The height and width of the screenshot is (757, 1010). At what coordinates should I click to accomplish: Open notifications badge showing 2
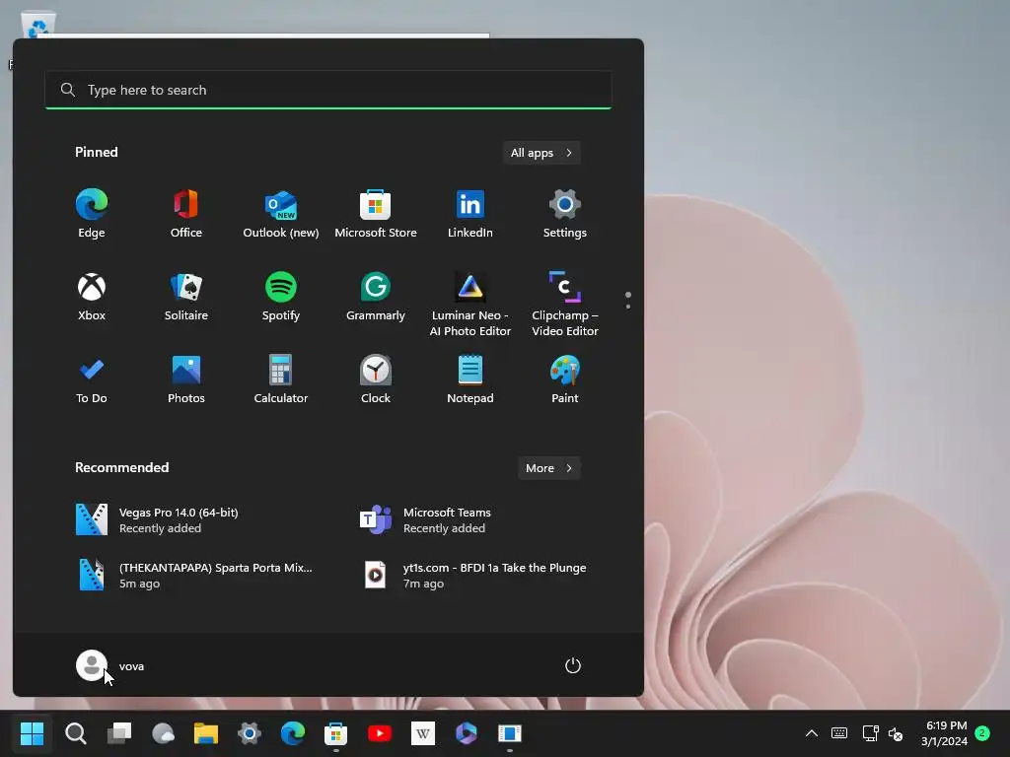pyautogui.click(x=982, y=733)
